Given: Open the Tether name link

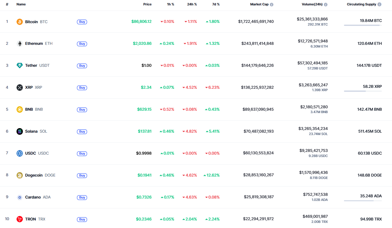Looking at the screenshot, I should 31,66.
